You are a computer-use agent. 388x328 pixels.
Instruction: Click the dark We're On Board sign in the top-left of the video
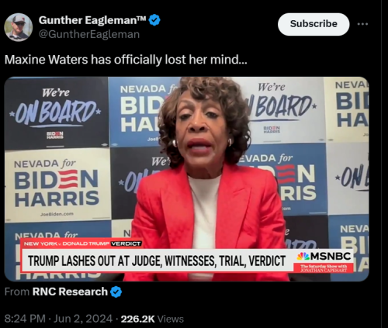pos(57,112)
